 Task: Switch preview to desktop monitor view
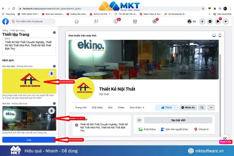[214, 35]
